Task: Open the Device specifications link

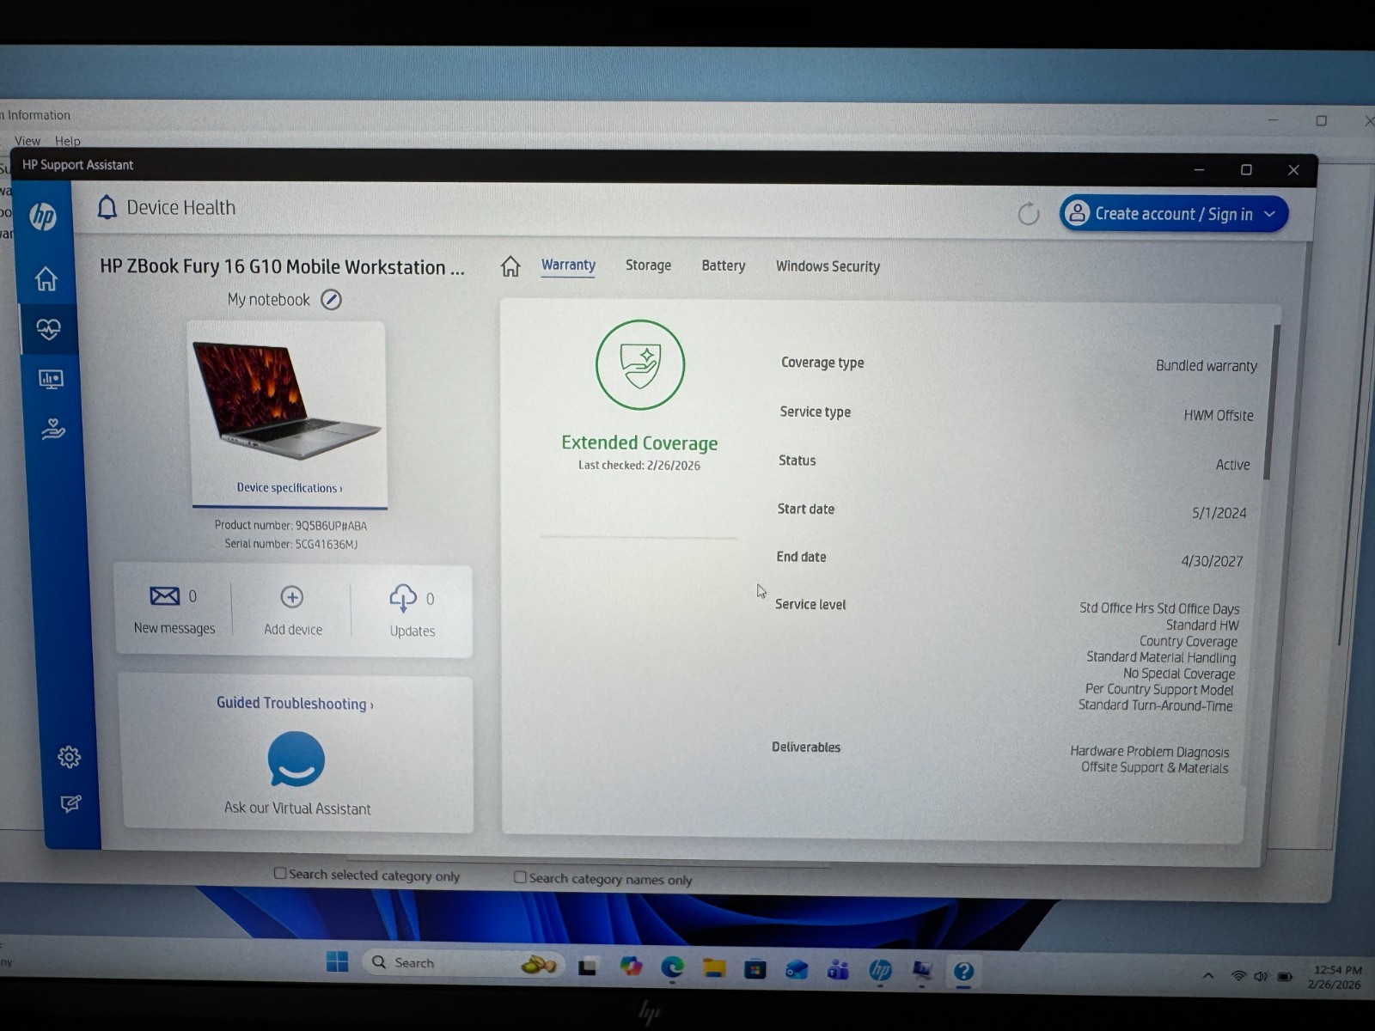Action: tap(290, 488)
